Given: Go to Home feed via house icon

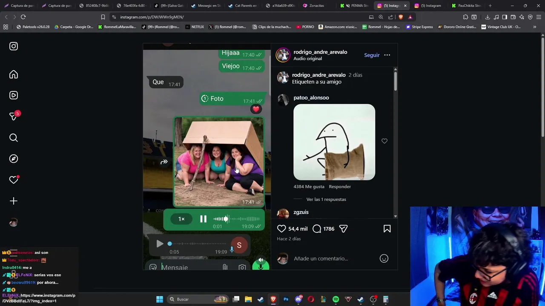Looking at the screenshot, I should point(14,74).
